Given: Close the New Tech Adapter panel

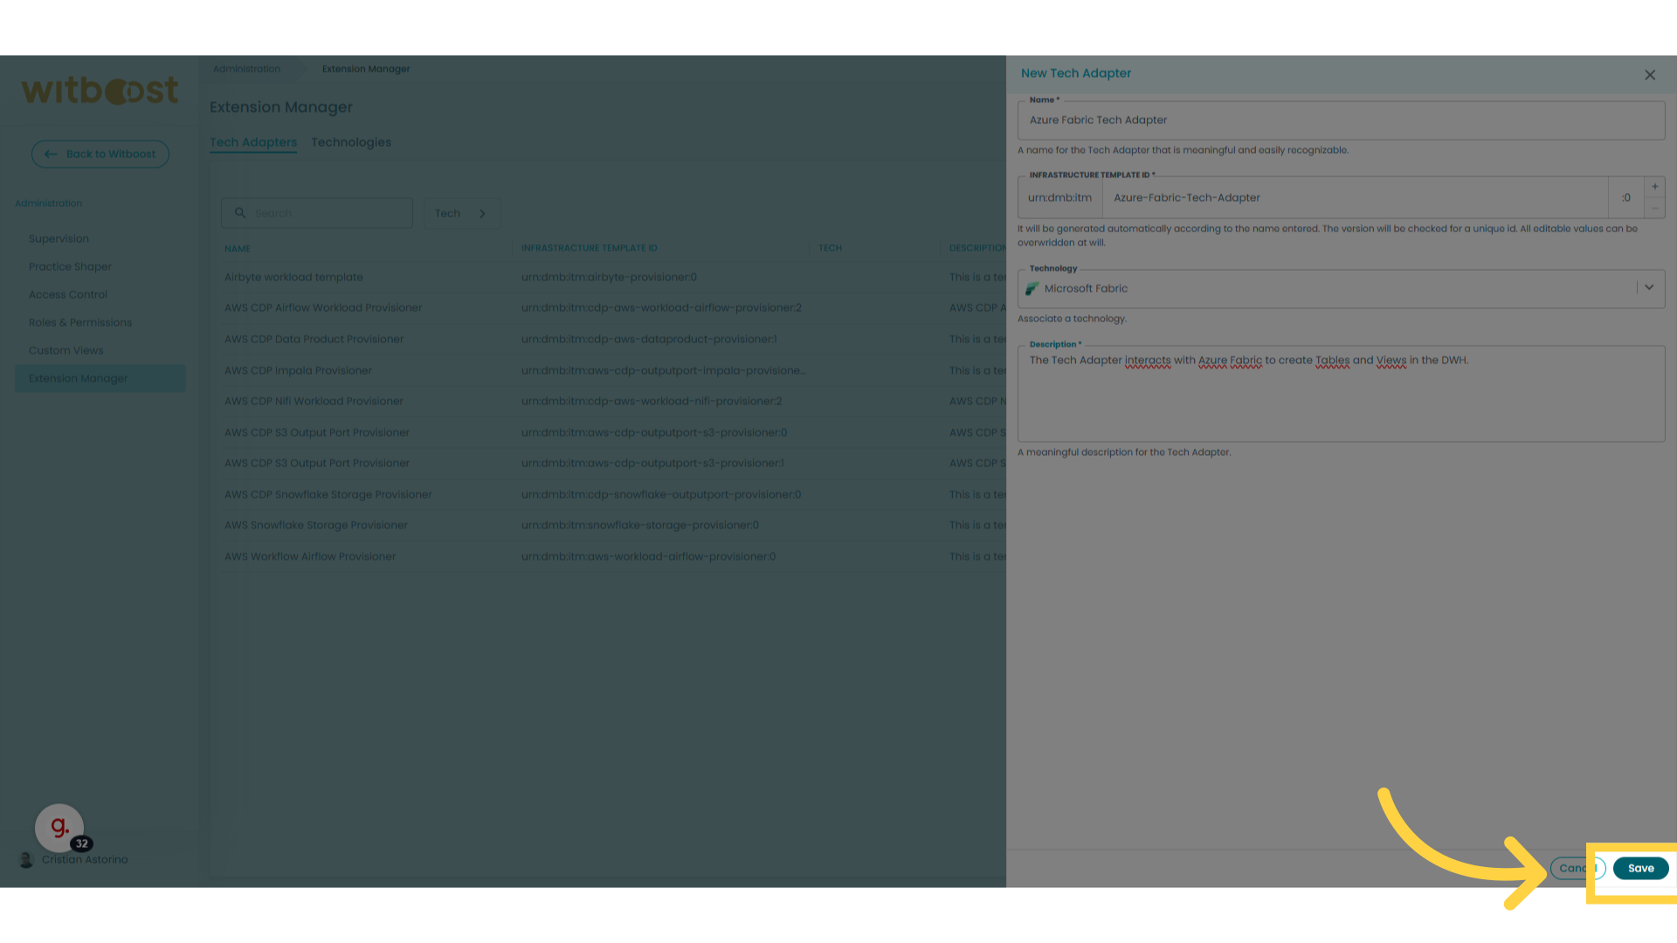Looking at the screenshot, I should (1650, 75).
